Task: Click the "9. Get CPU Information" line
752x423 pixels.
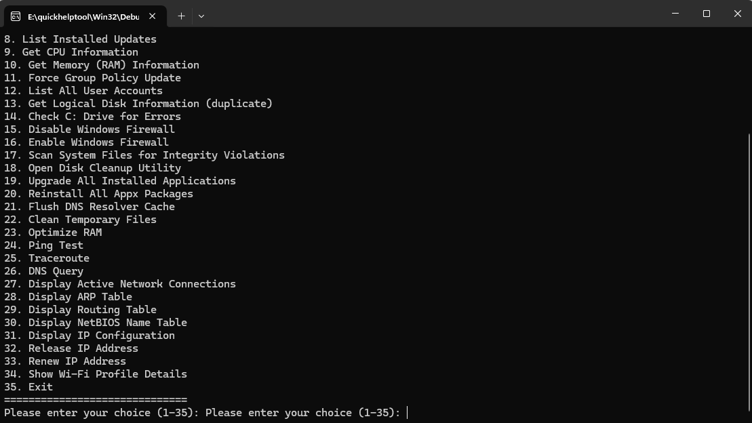Action: coord(71,52)
